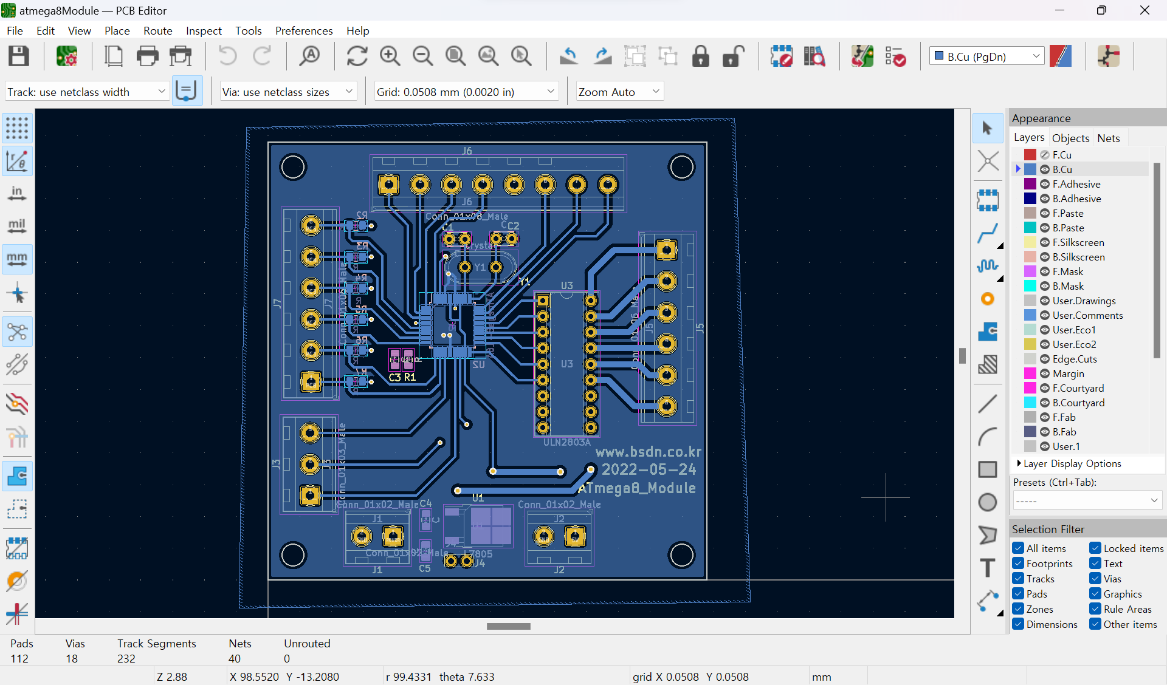The width and height of the screenshot is (1167, 685).
Task: Click the Plot icon
Action: (181, 56)
